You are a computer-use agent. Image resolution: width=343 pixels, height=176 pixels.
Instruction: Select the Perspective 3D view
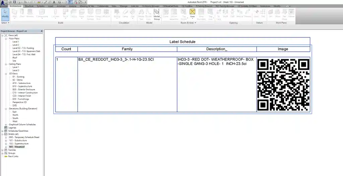[x=19, y=102]
